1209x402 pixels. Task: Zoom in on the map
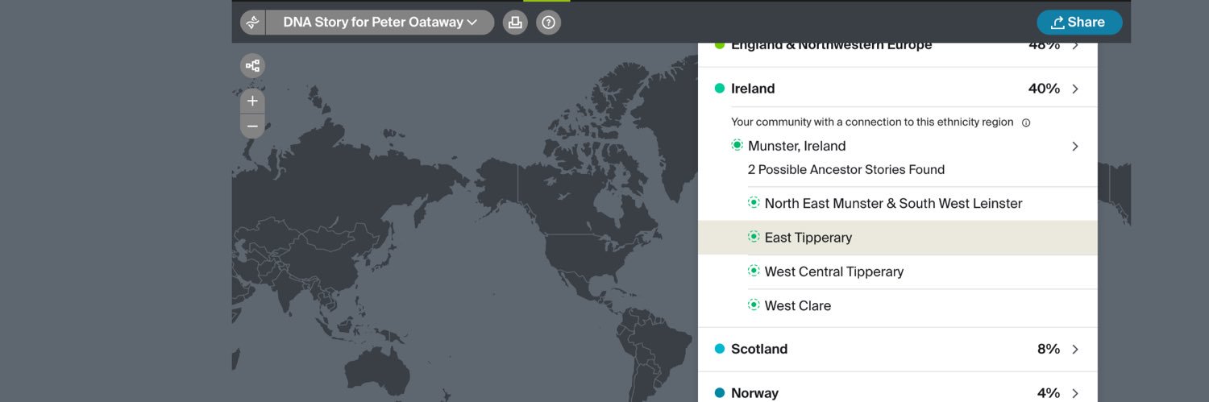click(x=252, y=102)
